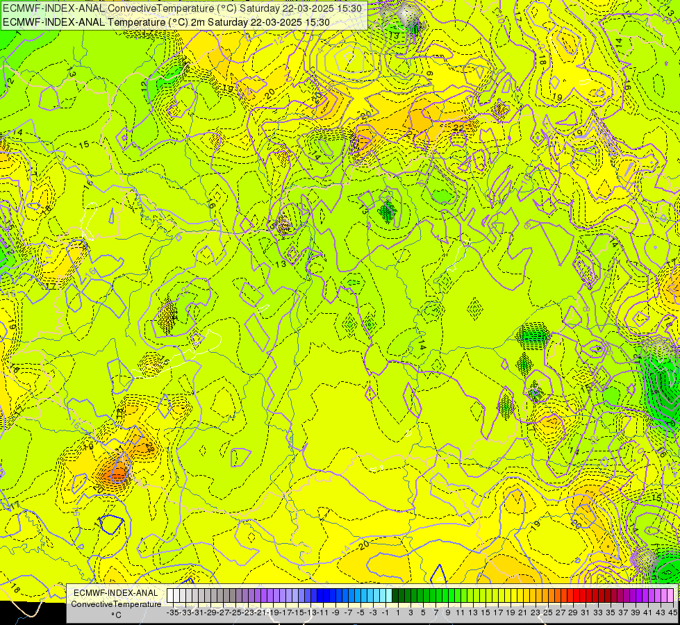Click the 45 tick label on the colour scale

click(672, 612)
